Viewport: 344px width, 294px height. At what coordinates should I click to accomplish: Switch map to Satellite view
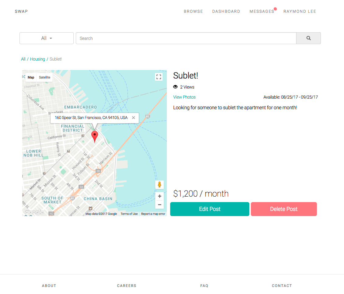point(44,77)
